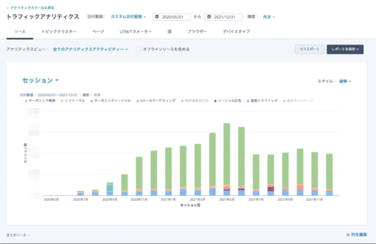Viewport: 376px width, 244px height.
Task: Expand the 全てのアナリティクスアクティビティー view dropdown
Action: (90, 49)
